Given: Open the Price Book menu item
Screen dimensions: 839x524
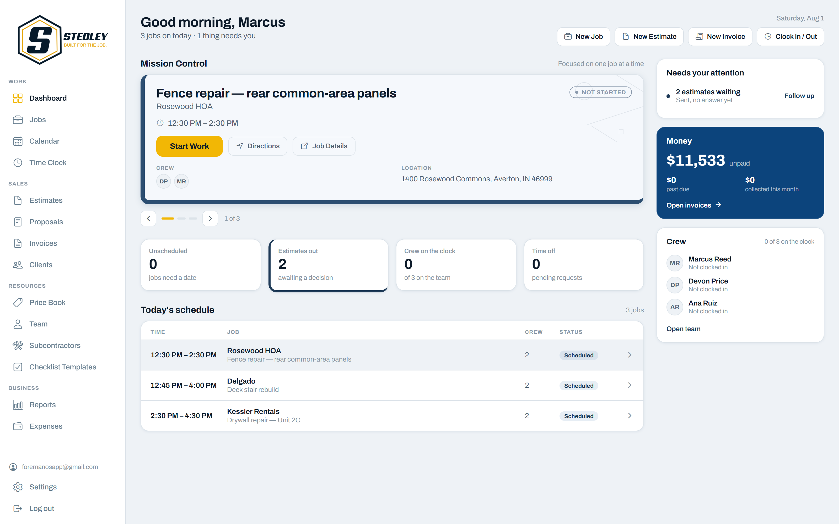Looking at the screenshot, I should [x=62, y=303].
